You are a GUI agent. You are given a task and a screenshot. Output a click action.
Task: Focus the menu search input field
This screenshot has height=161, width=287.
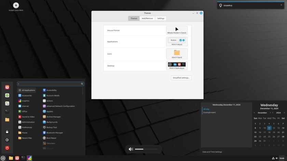(51, 84)
